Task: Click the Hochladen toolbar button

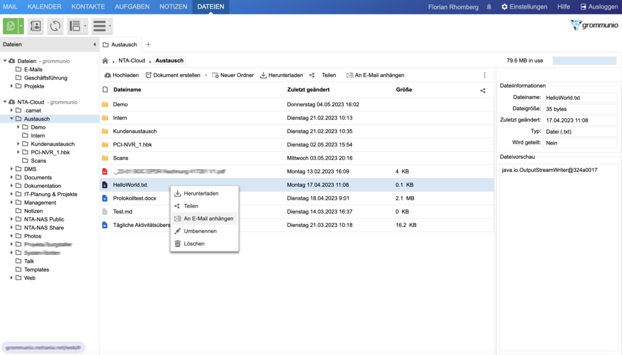Action: click(x=121, y=75)
